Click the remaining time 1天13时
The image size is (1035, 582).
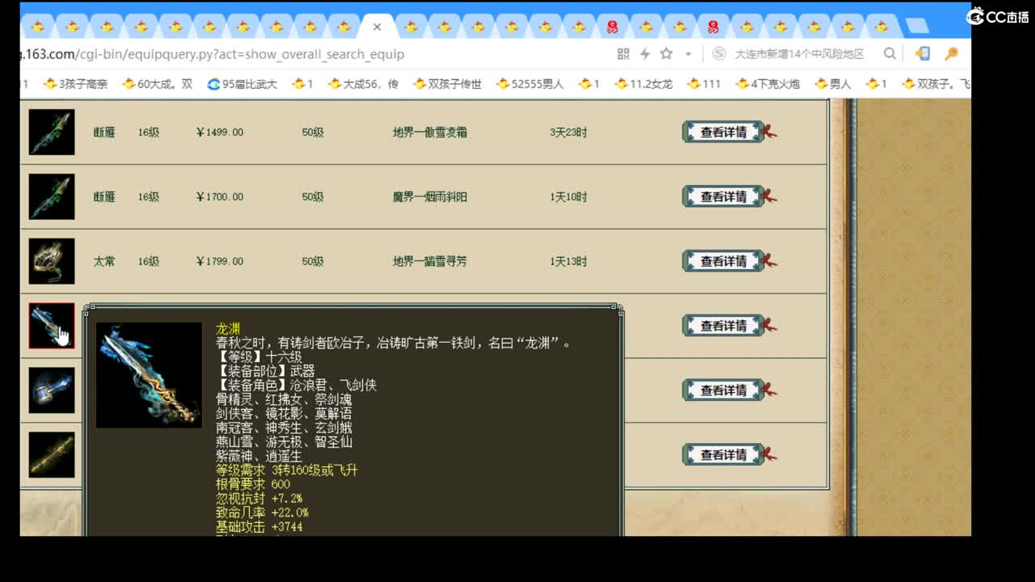coord(568,261)
